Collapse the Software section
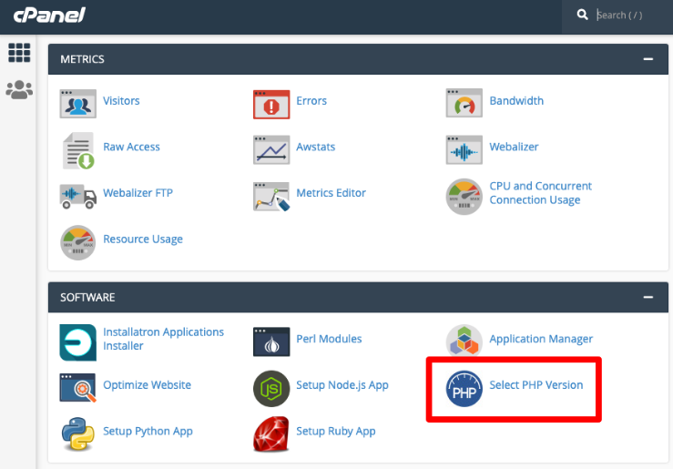This screenshot has width=673, height=469. 648,297
